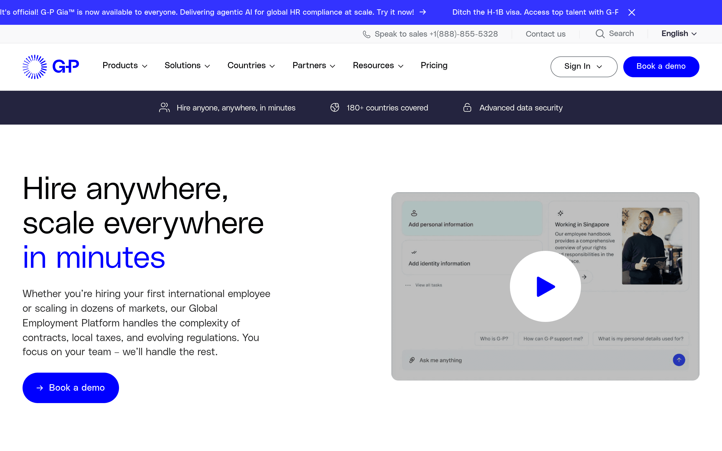Play the product demo video

pos(545,286)
